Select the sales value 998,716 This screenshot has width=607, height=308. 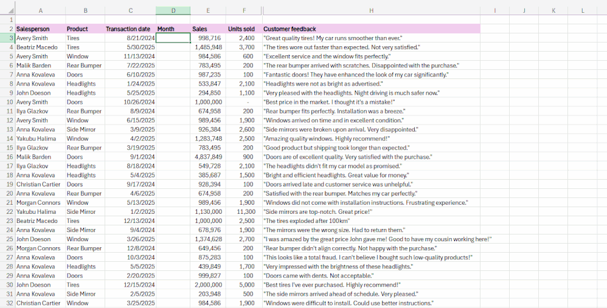[x=208, y=38]
